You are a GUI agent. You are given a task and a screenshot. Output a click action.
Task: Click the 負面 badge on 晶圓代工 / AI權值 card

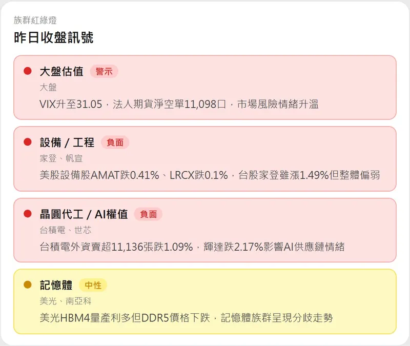(148, 214)
